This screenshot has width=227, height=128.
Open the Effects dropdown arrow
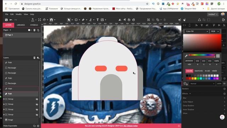tap(190, 94)
